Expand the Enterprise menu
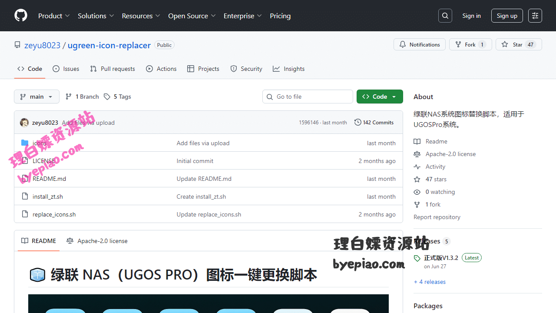Image resolution: width=556 pixels, height=313 pixels. [243, 16]
